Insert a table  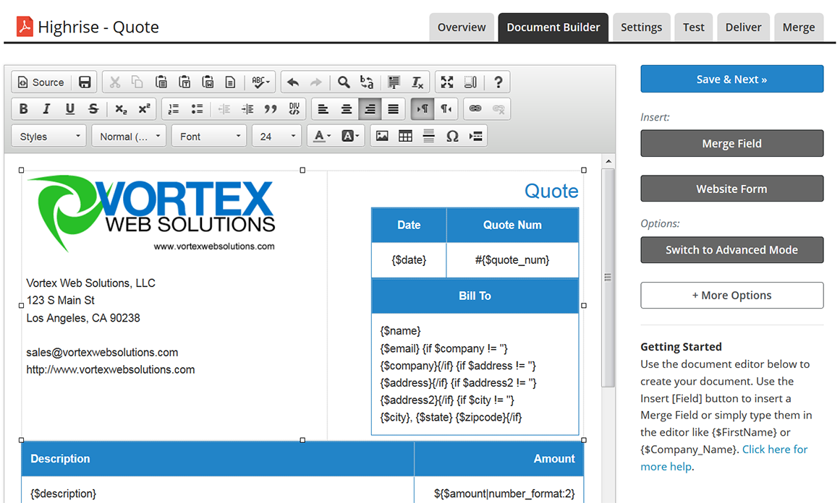(405, 136)
